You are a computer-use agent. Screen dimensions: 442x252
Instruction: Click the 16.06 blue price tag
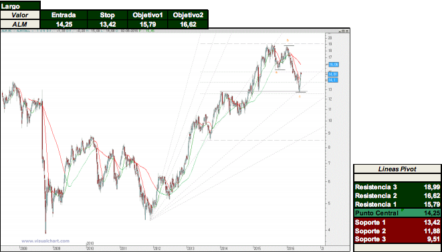[334, 65]
